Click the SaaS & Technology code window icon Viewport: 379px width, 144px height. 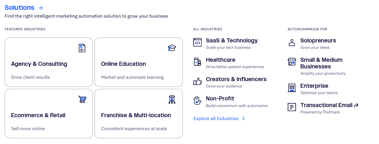[x=197, y=42]
